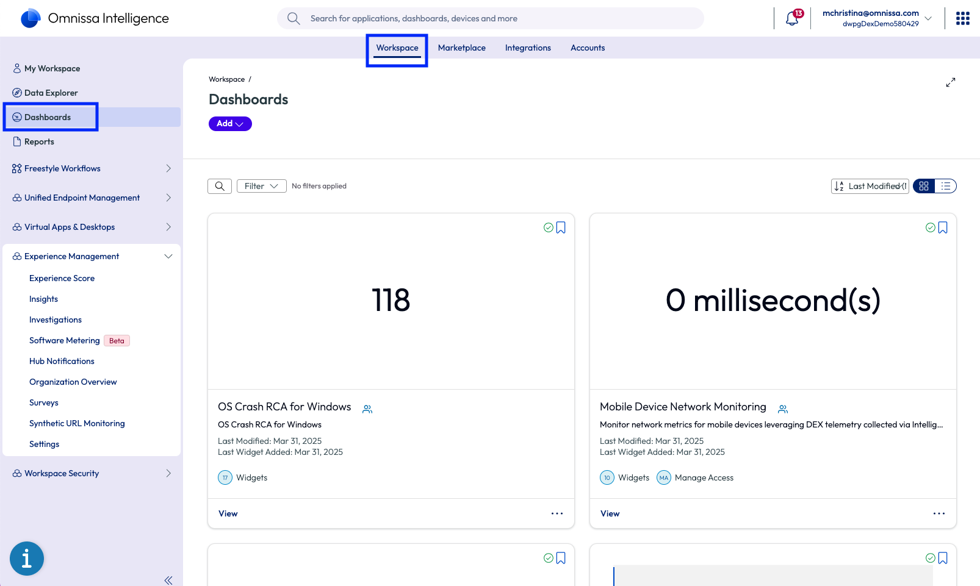980x586 pixels.
Task: Bookmark the Mobile Device Network Monitoring dashboard
Action: pyautogui.click(x=943, y=227)
